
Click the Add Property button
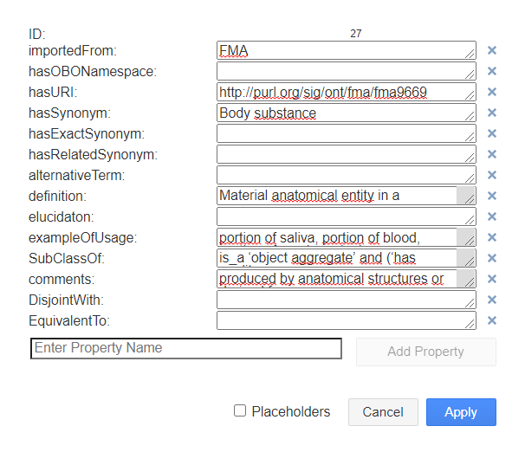(426, 352)
